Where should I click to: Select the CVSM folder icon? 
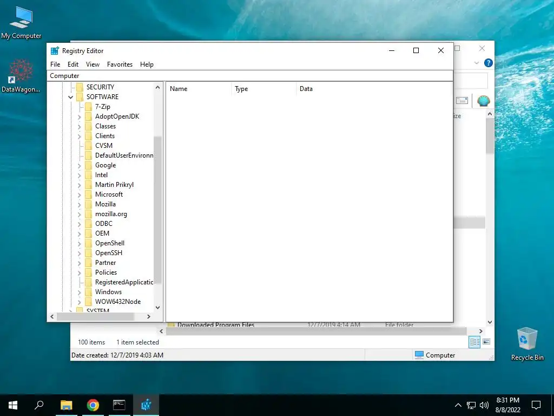coord(88,145)
